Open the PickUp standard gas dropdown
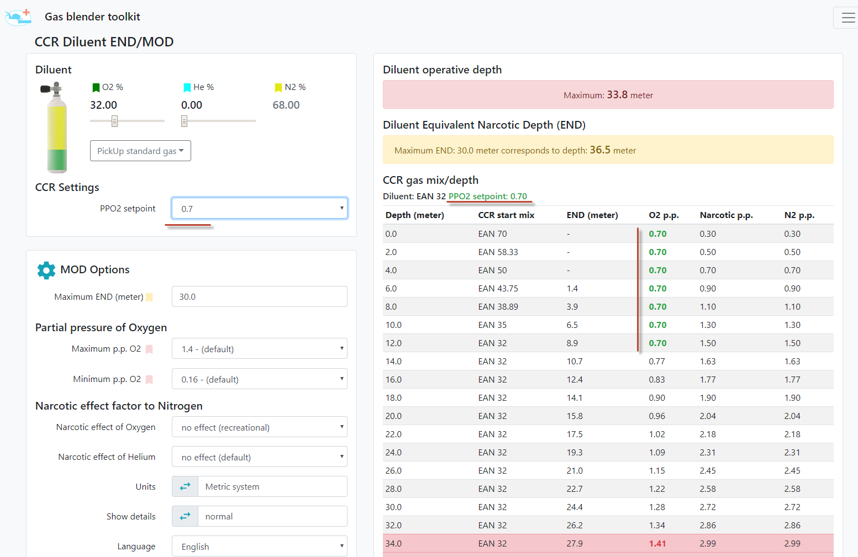Viewport: 858px width, 557px height. (x=140, y=151)
